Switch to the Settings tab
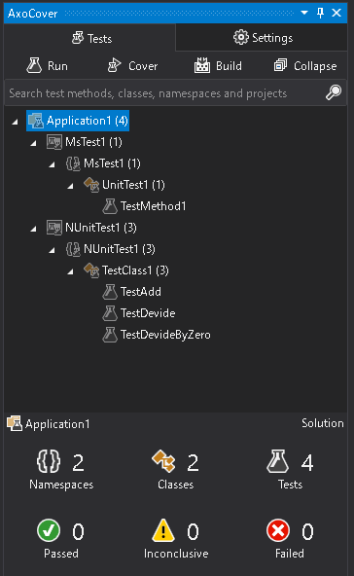 click(x=263, y=38)
